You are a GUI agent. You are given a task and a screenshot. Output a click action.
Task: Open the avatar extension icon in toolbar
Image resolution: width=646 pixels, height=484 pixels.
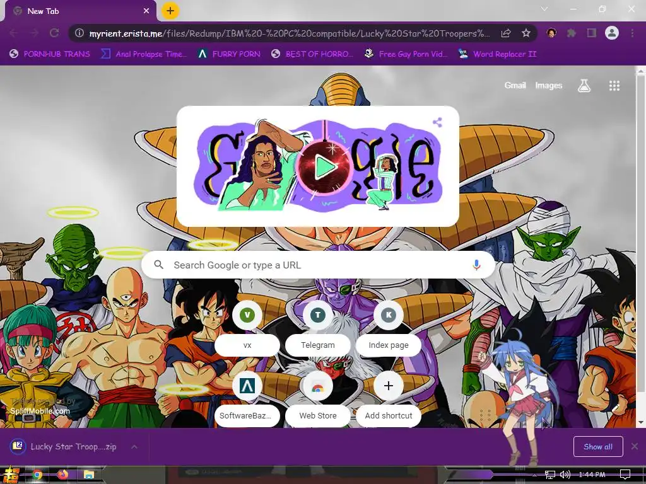551,33
